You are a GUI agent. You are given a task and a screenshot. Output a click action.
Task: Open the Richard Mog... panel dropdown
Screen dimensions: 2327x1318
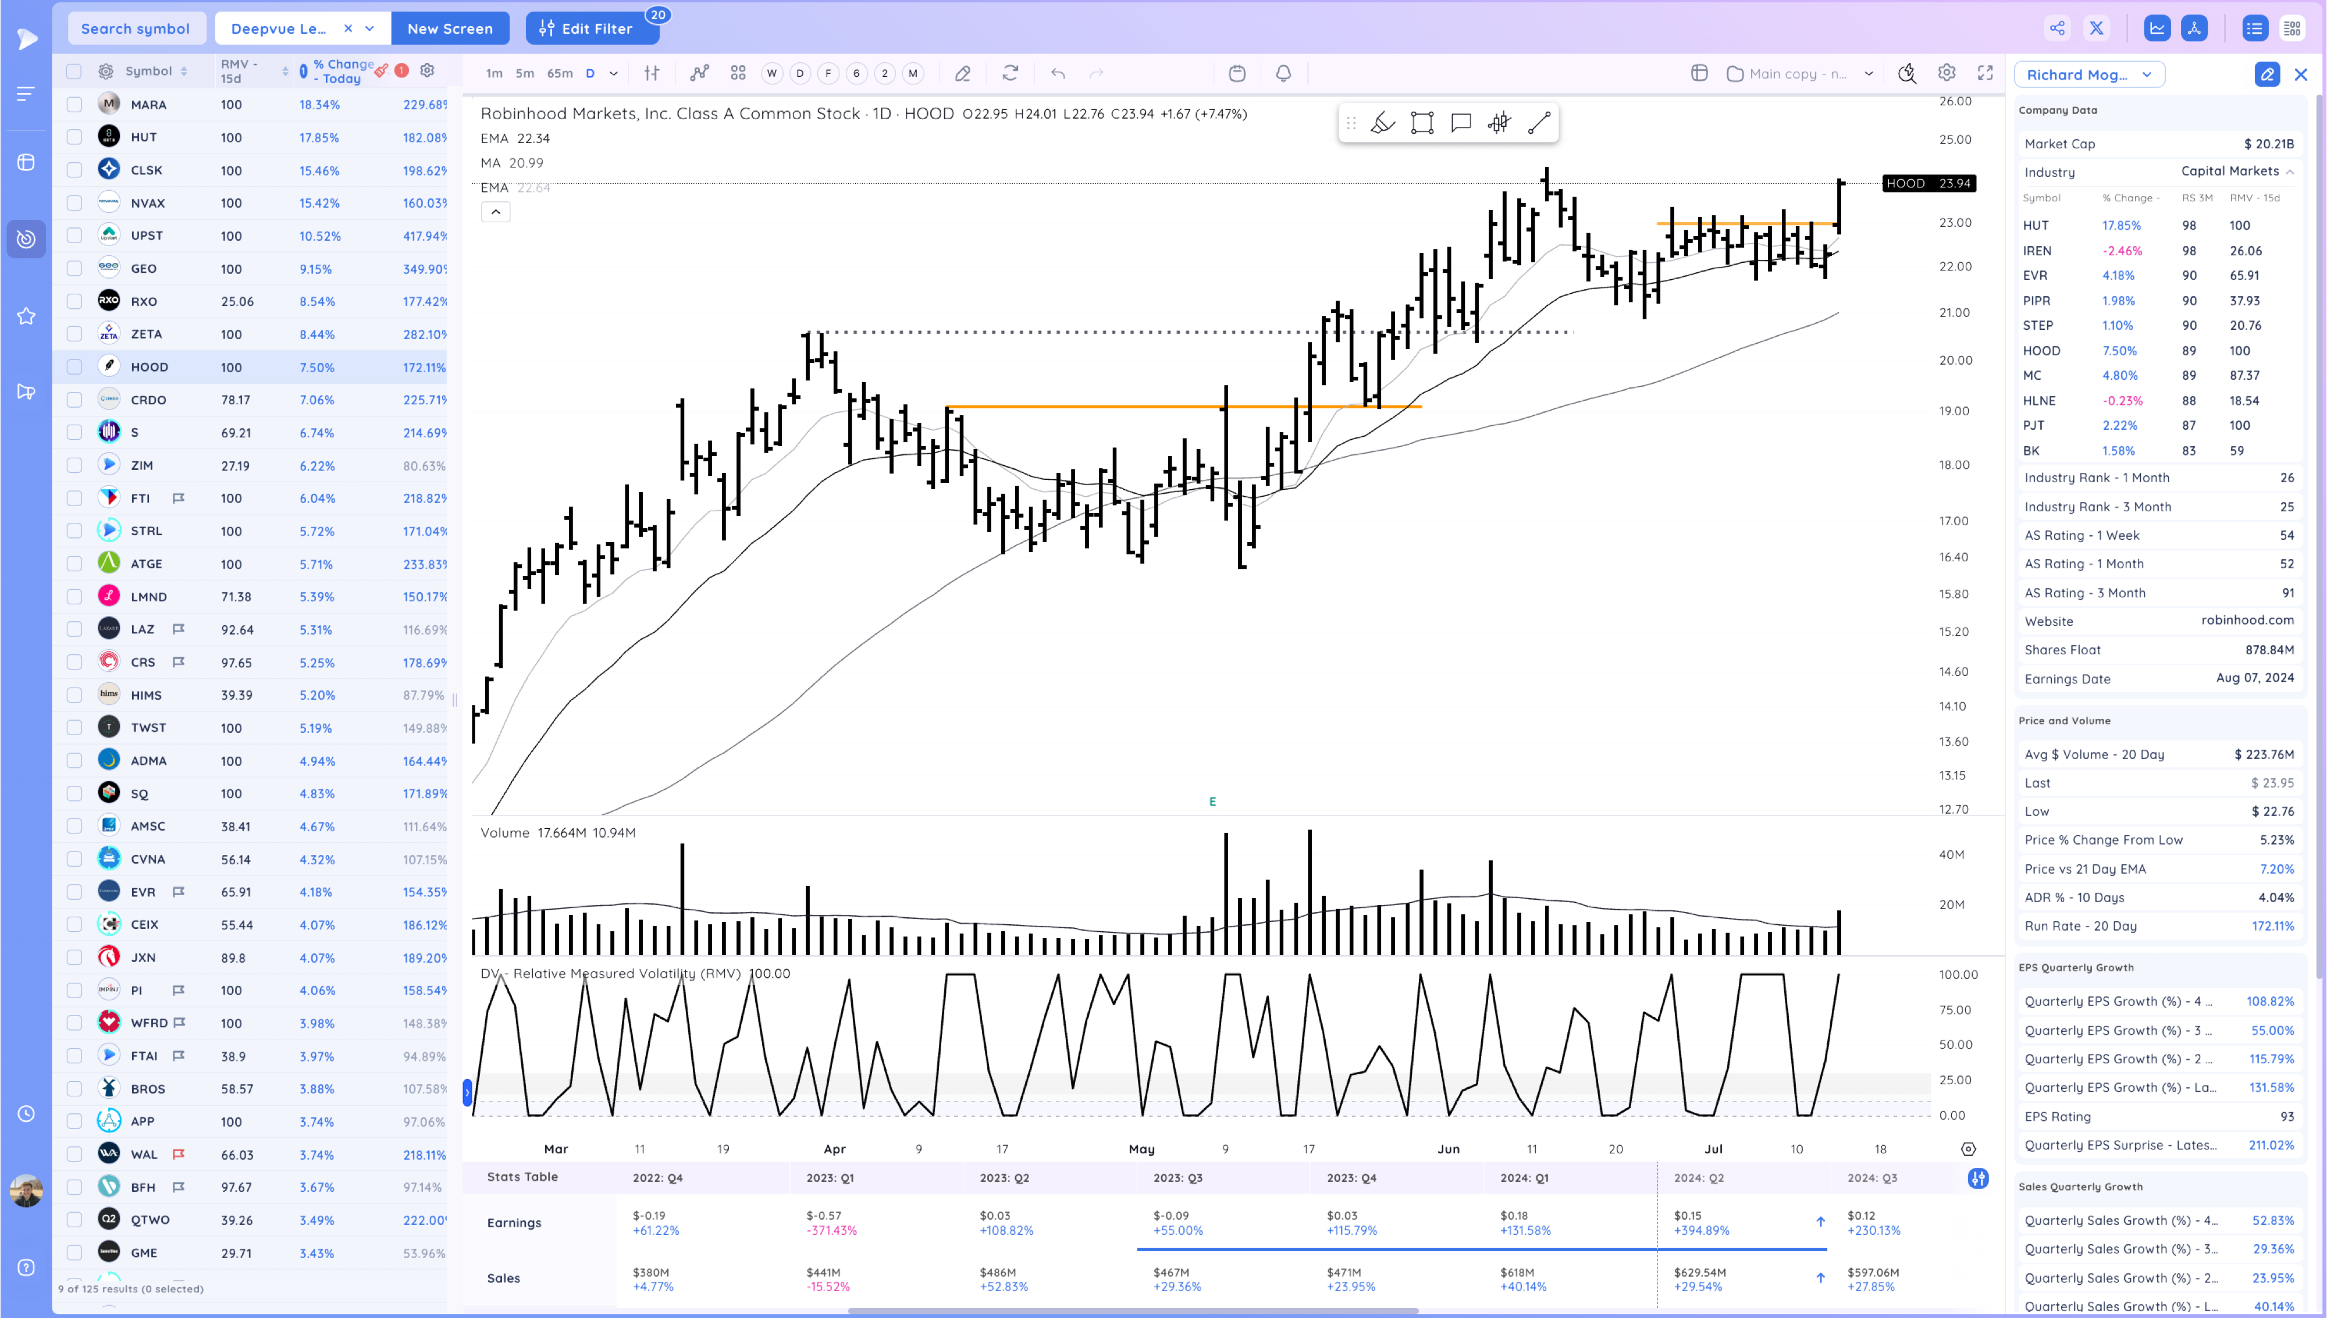coord(2088,75)
